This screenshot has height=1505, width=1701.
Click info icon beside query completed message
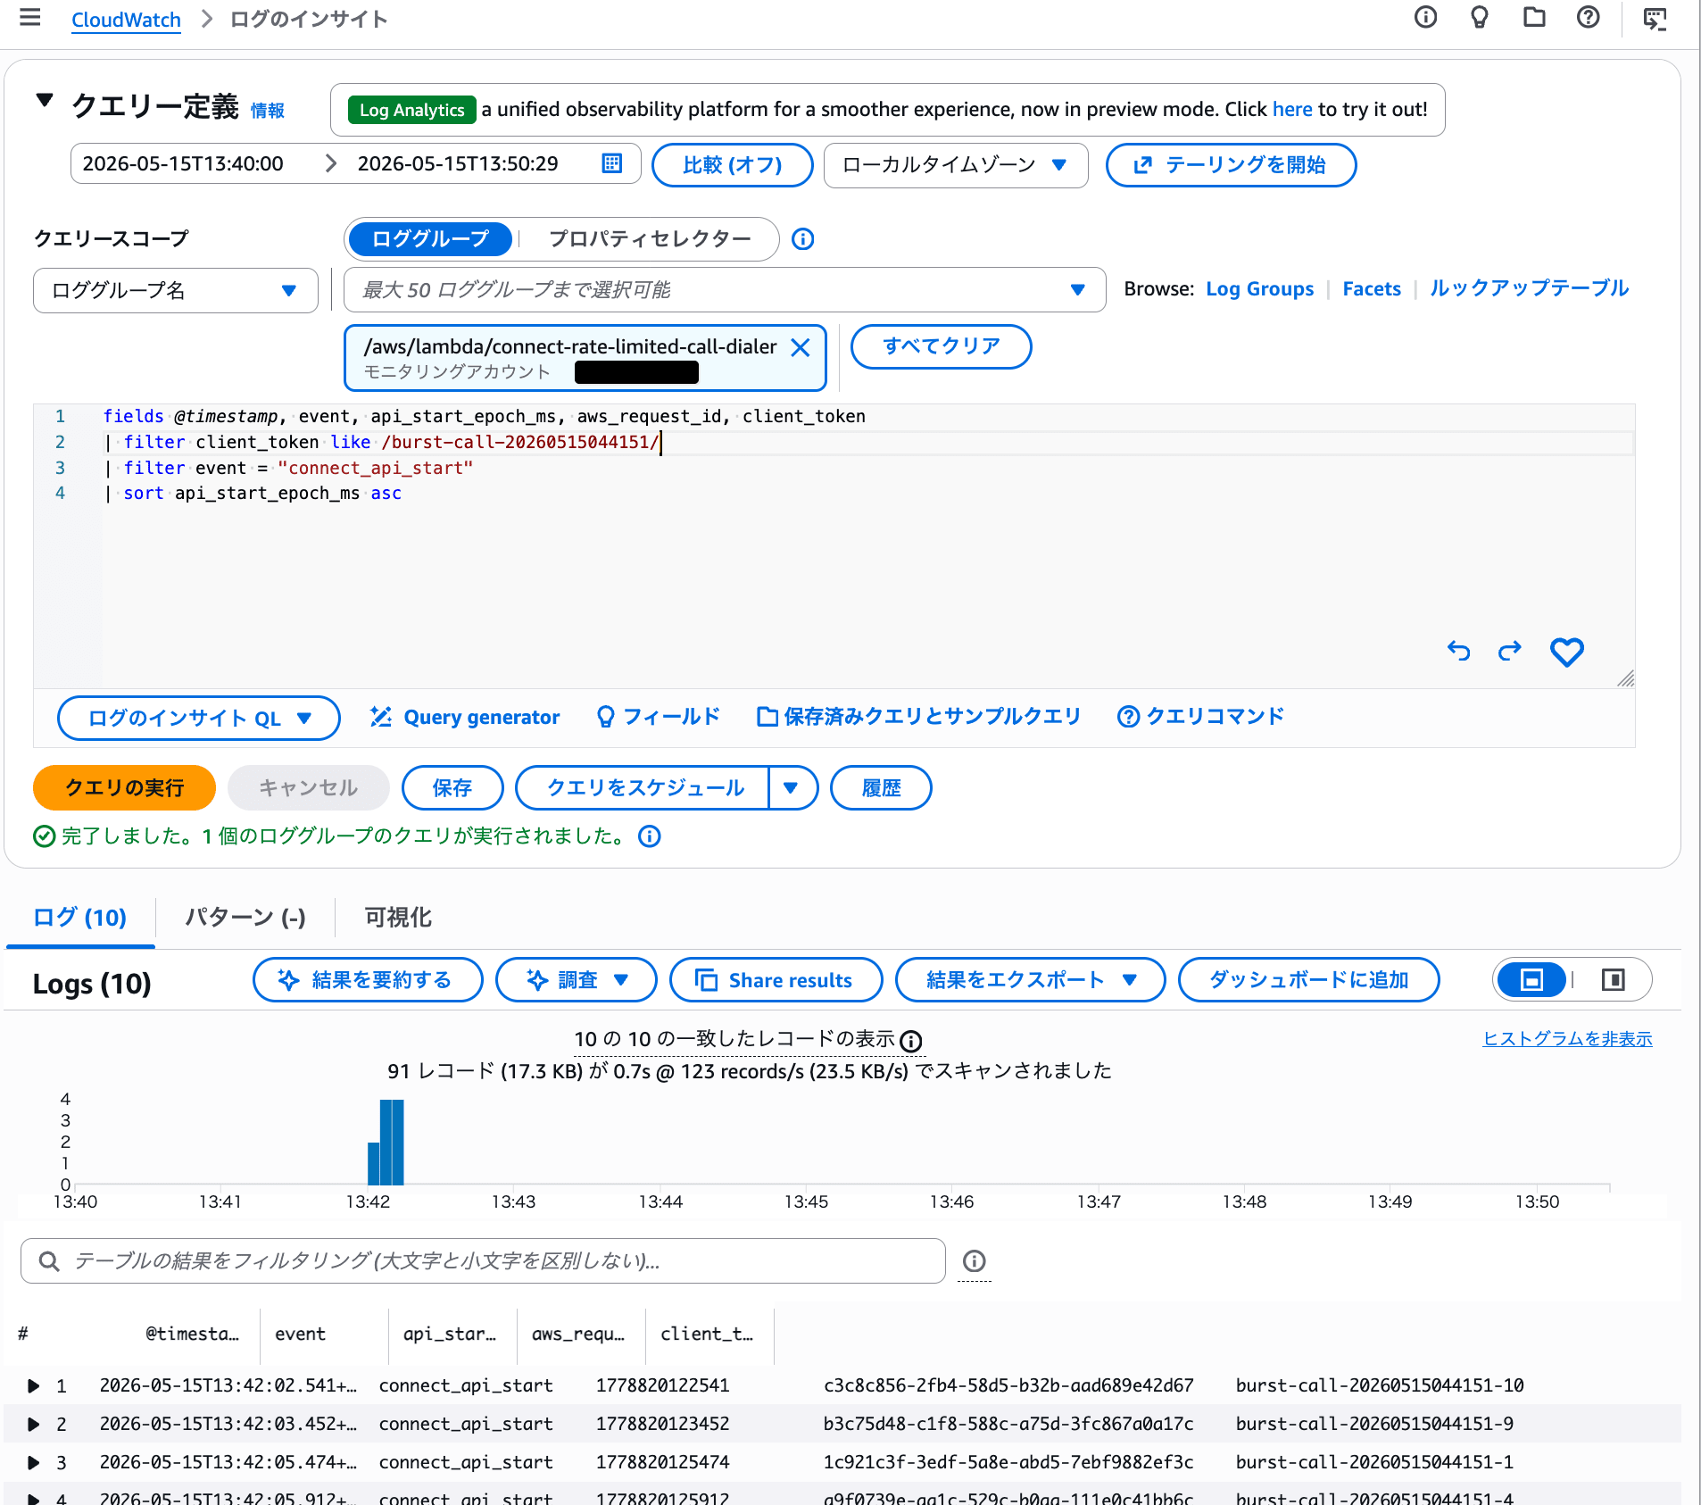pos(650,836)
